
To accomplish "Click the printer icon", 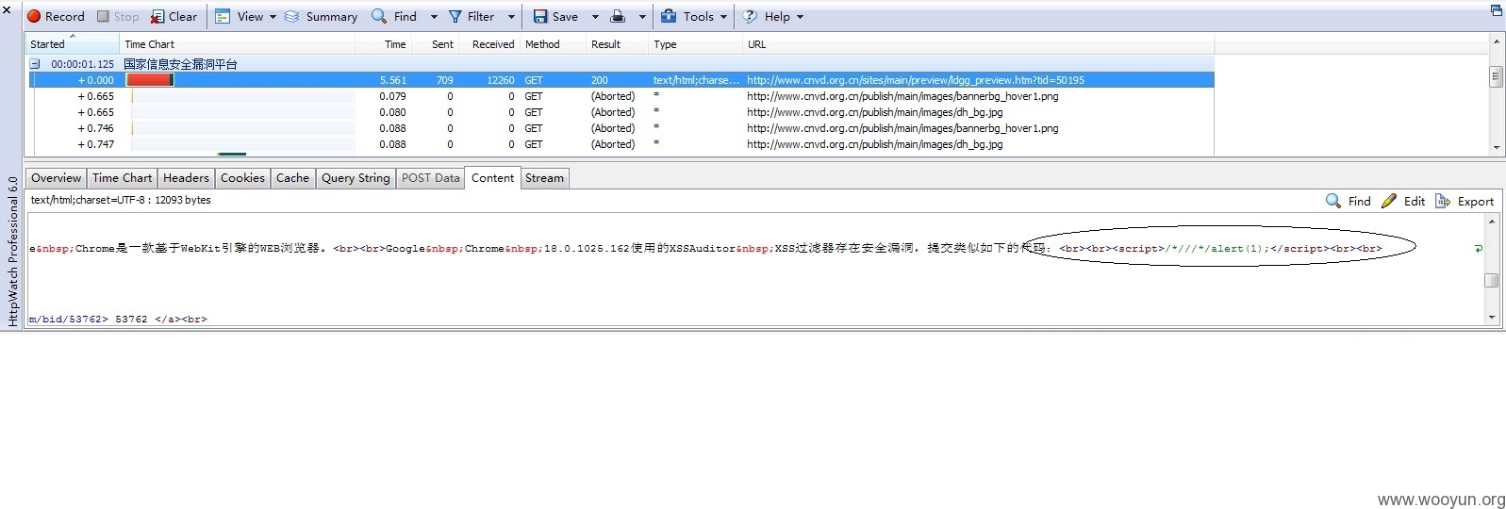I will 618,16.
